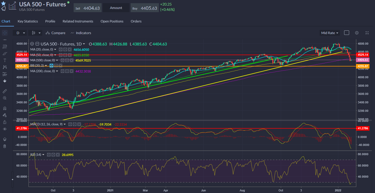This screenshot has height=193, width=375.
Task: Expand the Mid Rate dropdown
Action: 330,33
